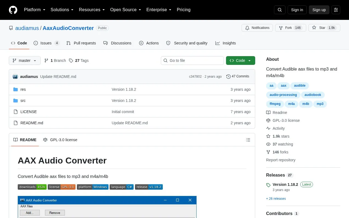Open the green Code dropdown
349x218 pixels.
[x=240, y=60]
